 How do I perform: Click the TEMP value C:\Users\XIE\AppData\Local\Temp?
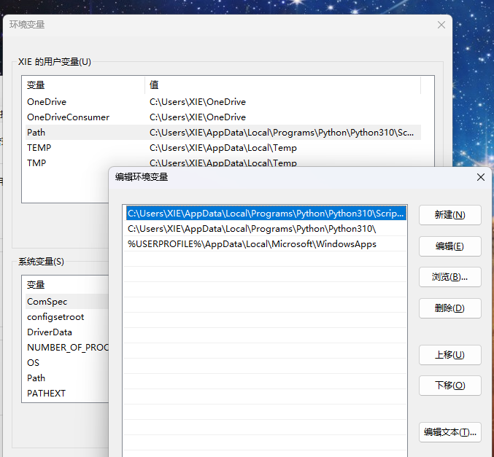223,148
